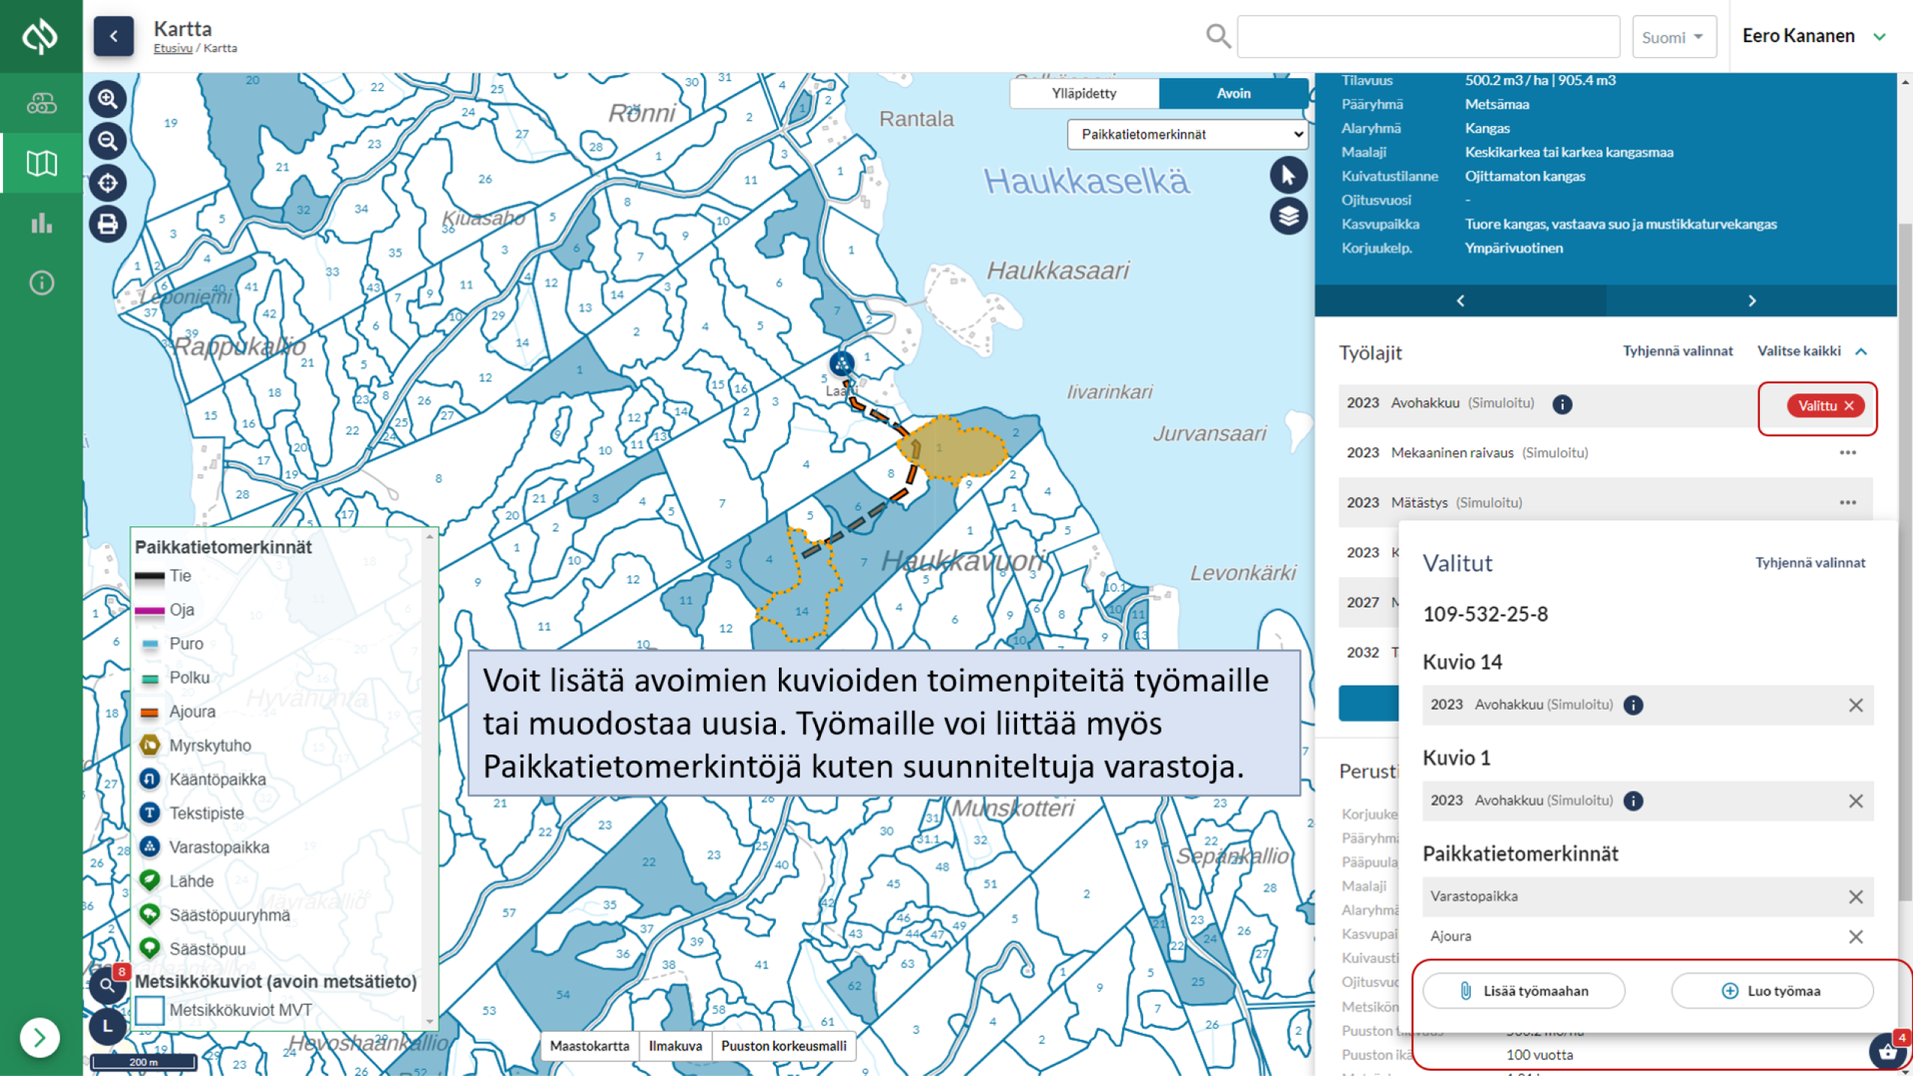This screenshot has height=1076, width=1913.
Task: Open the basket icon with badge 4
Action: (1887, 1052)
